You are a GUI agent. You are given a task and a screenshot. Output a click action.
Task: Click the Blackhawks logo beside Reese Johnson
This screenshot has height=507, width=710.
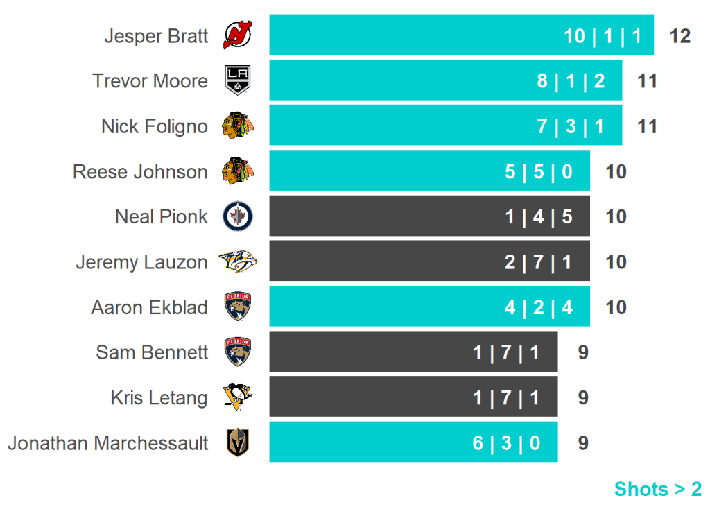pyautogui.click(x=238, y=171)
